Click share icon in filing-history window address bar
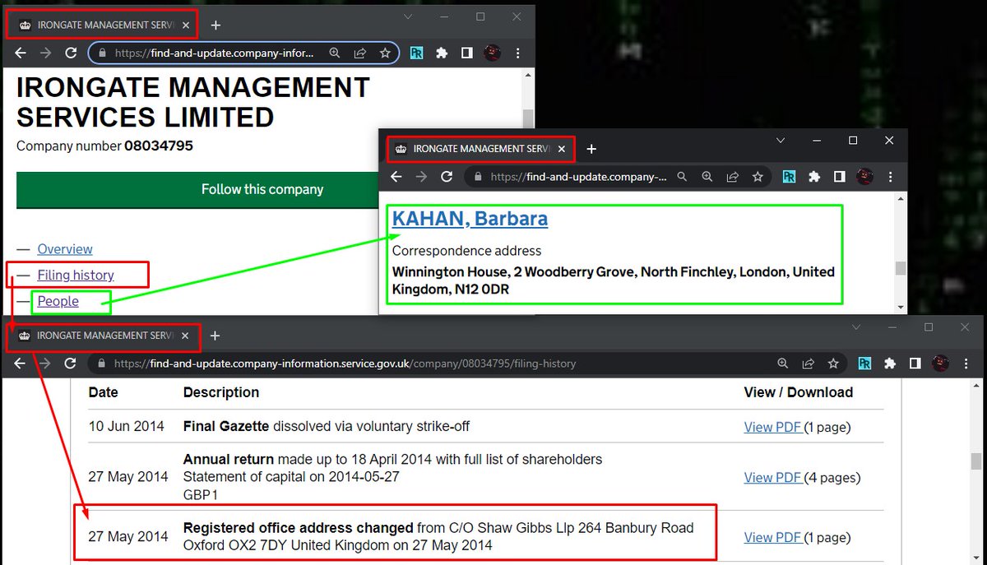 pyautogui.click(x=809, y=364)
